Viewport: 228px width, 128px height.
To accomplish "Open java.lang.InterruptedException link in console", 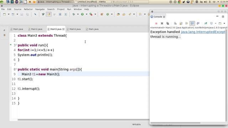I will pyautogui.click(x=203, y=32).
